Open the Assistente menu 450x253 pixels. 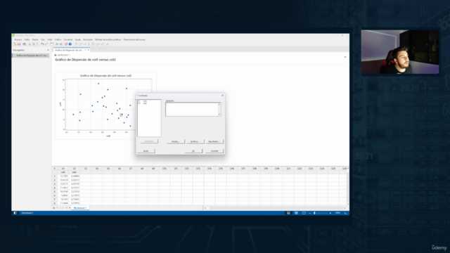(88, 39)
